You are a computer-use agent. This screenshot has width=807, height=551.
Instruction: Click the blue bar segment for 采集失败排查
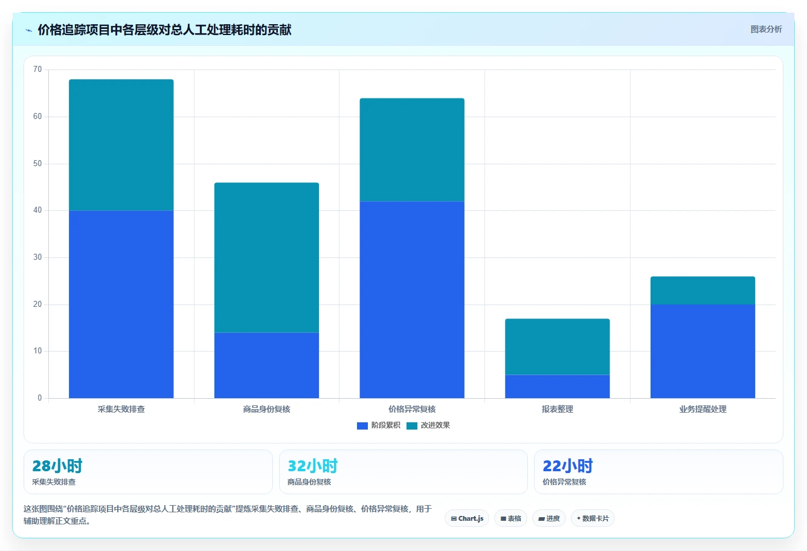(x=121, y=304)
